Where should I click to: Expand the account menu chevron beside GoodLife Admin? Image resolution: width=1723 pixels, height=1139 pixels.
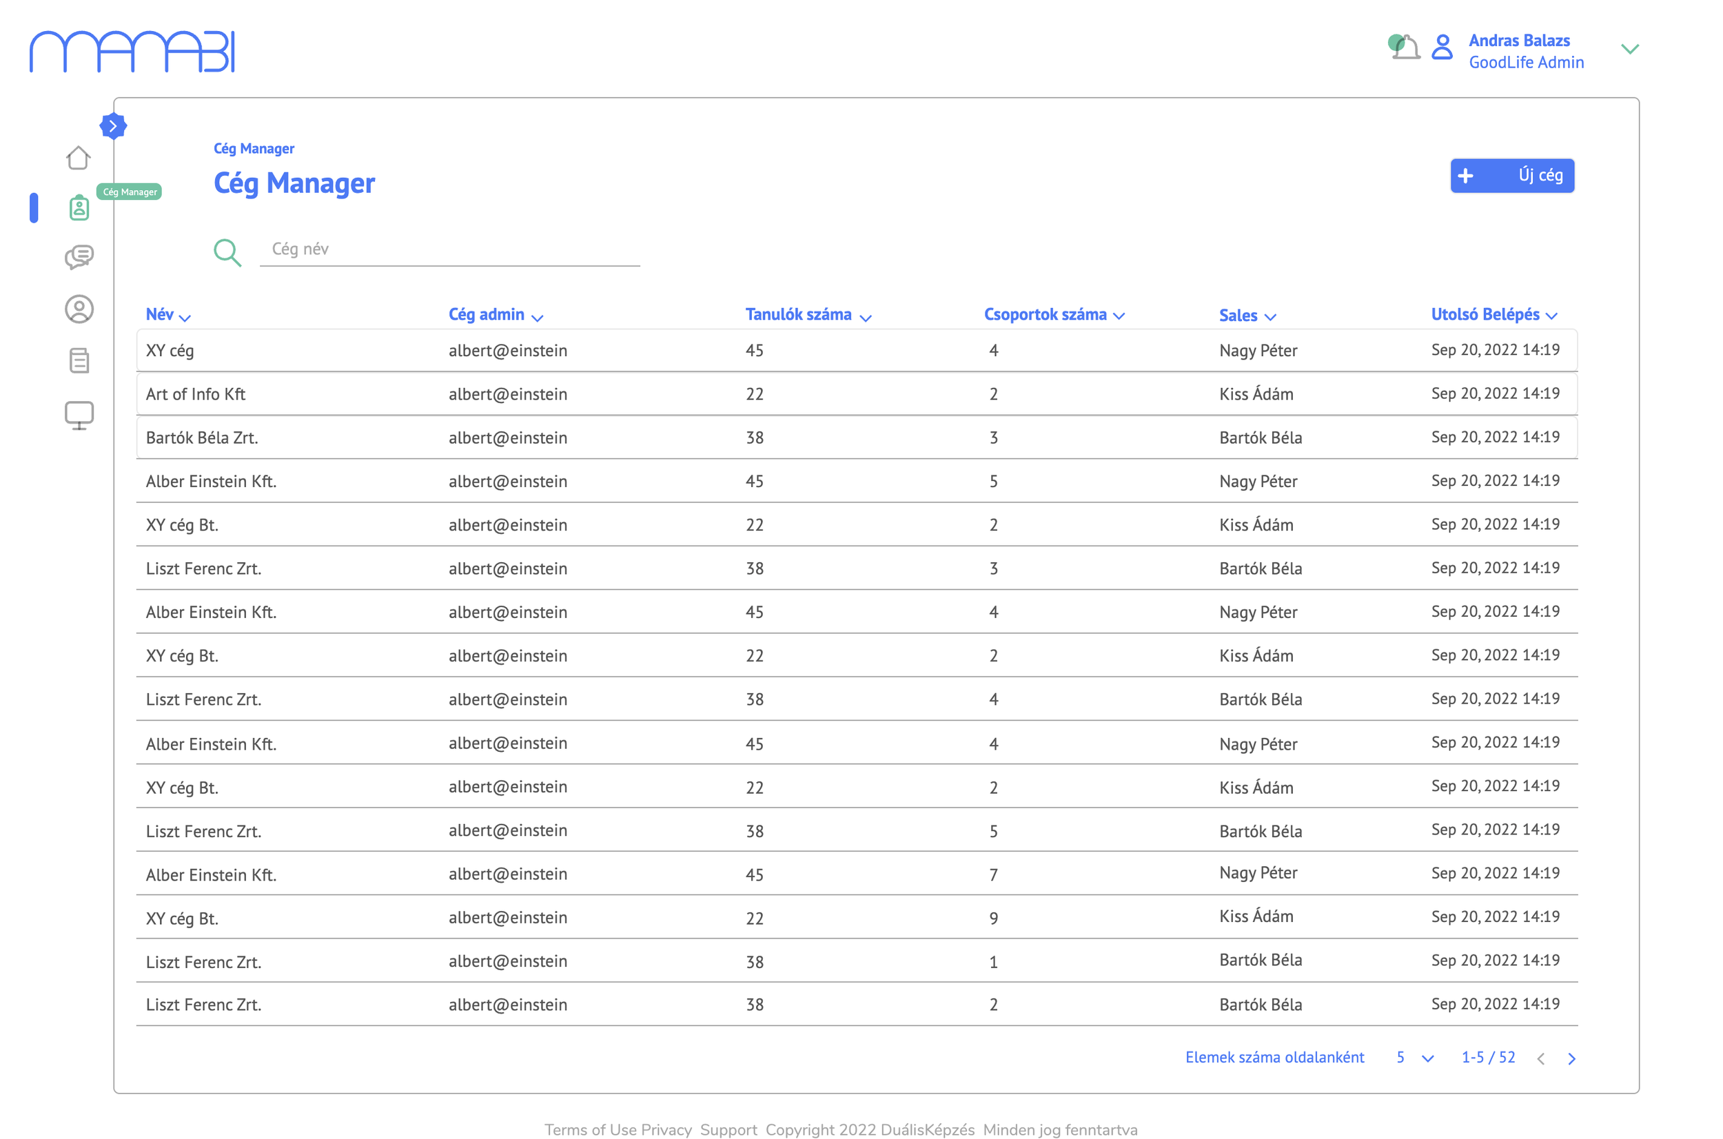1629,49
